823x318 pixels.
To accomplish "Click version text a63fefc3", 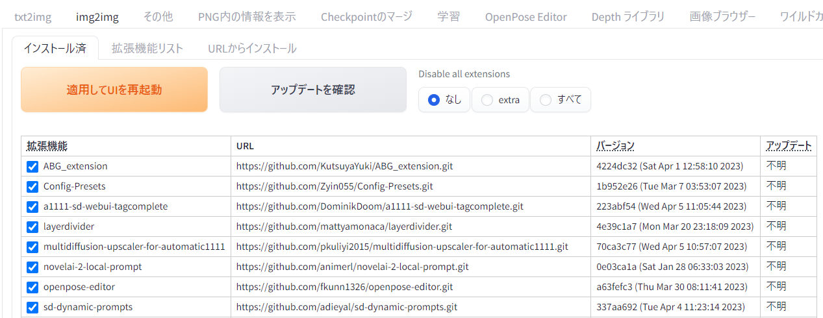I will pyautogui.click(x=616, y=287).
